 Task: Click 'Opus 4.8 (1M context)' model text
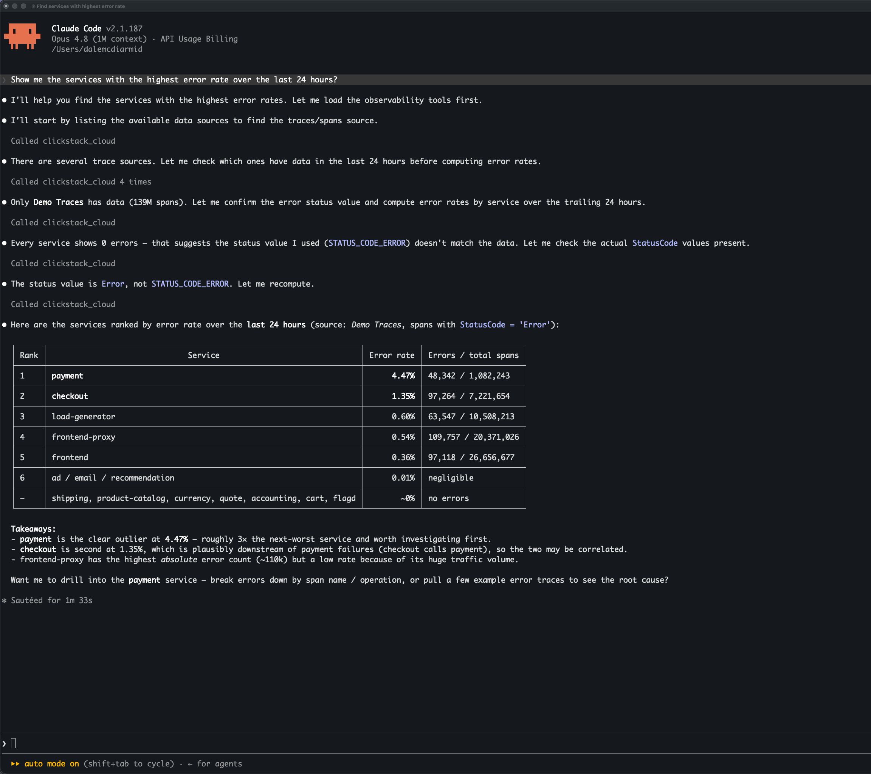click(x=99, y=39)
